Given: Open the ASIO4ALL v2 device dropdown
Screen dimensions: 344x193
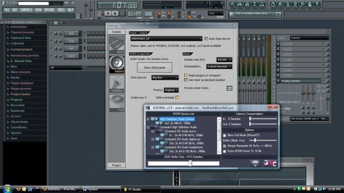Looking at the screenshot, I should (x=166, y=39).
